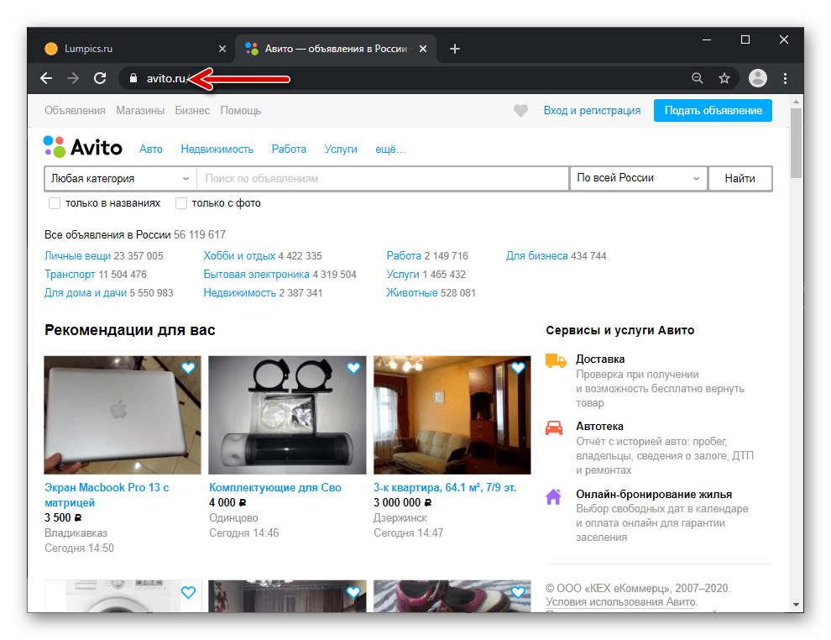Screen dimensions: 831x640
Task: Open the Chrome profile avatar
Action: click(758, 78)
